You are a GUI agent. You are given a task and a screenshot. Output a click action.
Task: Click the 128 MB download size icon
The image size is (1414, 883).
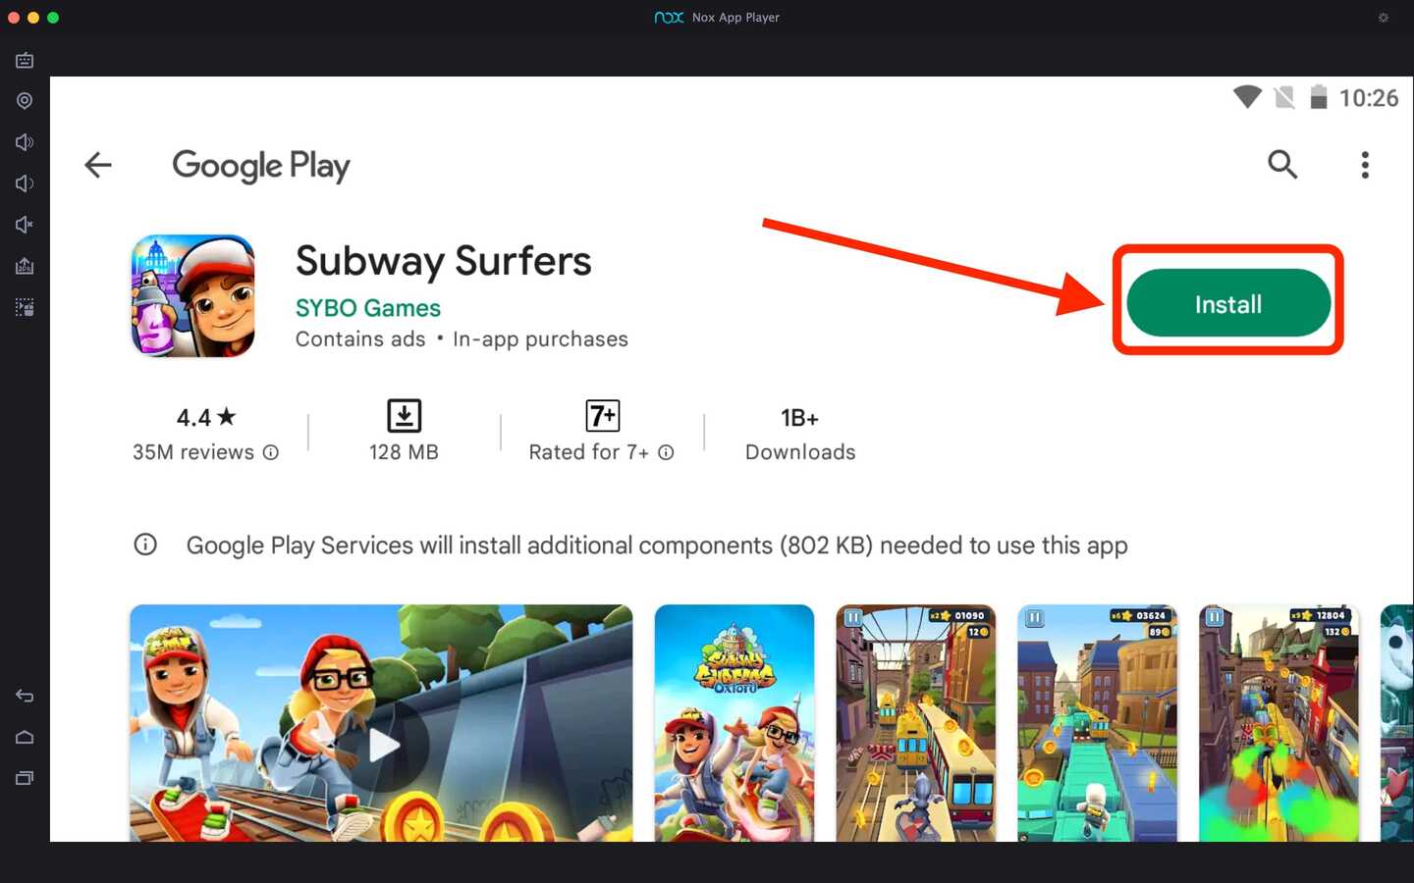404,416
